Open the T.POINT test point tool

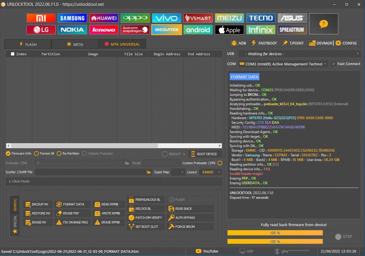click(293, 43)
